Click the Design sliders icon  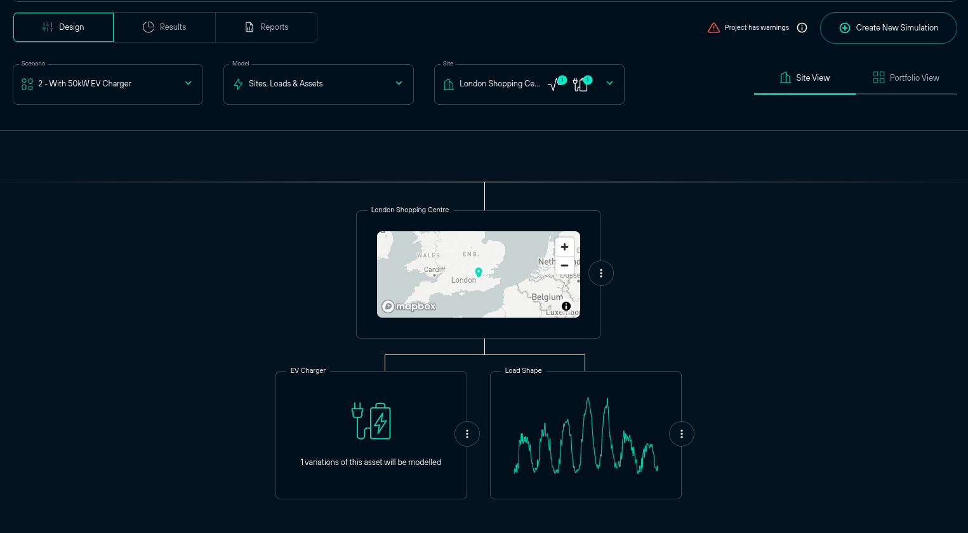[x=48, y=27]
